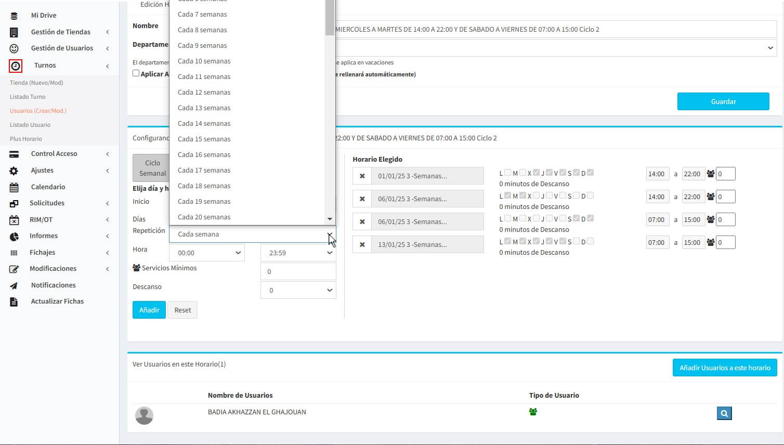784x445 pixels.
Task: Remove the 01/01/25 schedule entry with X
Action: click(362, 176)
